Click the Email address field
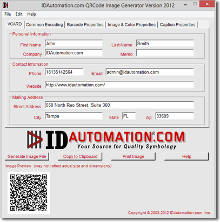The image size is (220, 222). pyautogui.click(x=150, y=72)
